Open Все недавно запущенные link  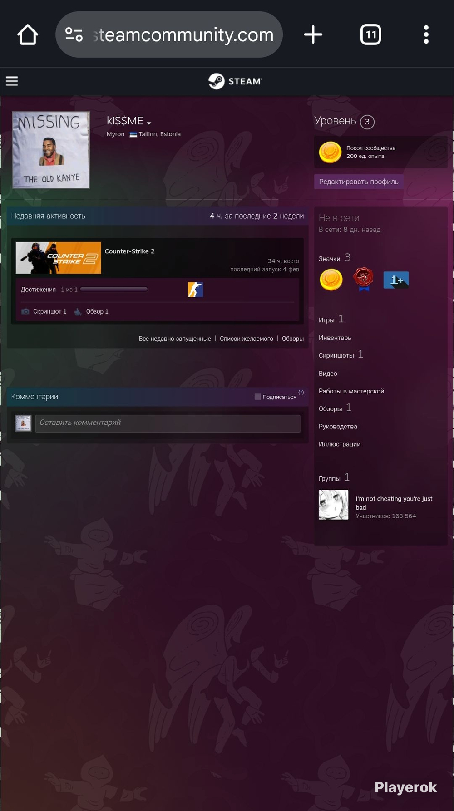click(x=175, y=339)
